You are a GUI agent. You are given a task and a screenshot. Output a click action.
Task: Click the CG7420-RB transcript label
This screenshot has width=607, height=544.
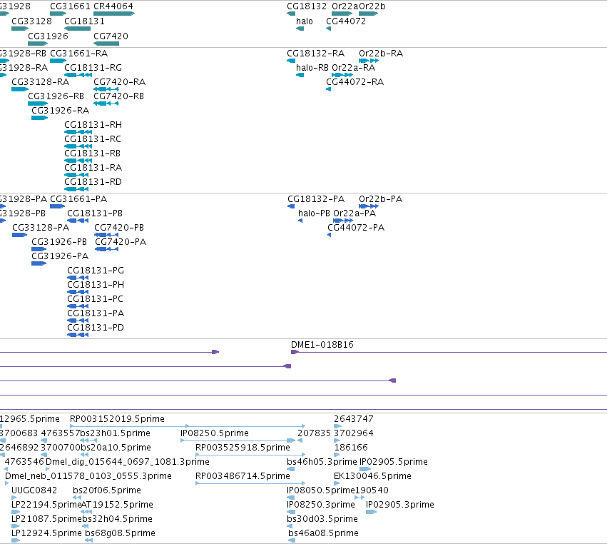(119, 96)
